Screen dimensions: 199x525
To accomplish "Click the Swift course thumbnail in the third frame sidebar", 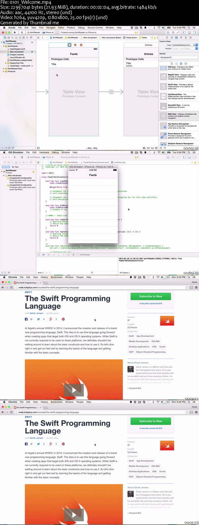I will 167,321.
